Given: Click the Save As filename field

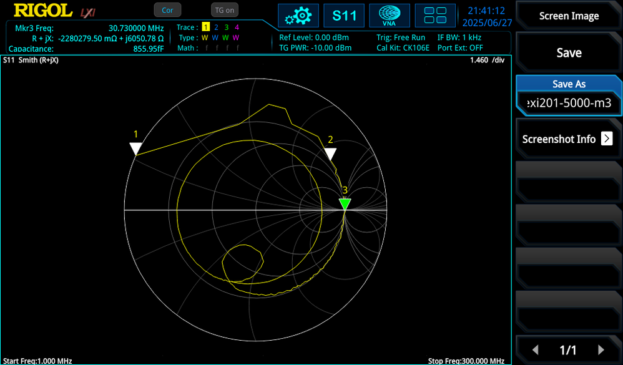Looking at the screenshot, I should click(x=568, y=104).
